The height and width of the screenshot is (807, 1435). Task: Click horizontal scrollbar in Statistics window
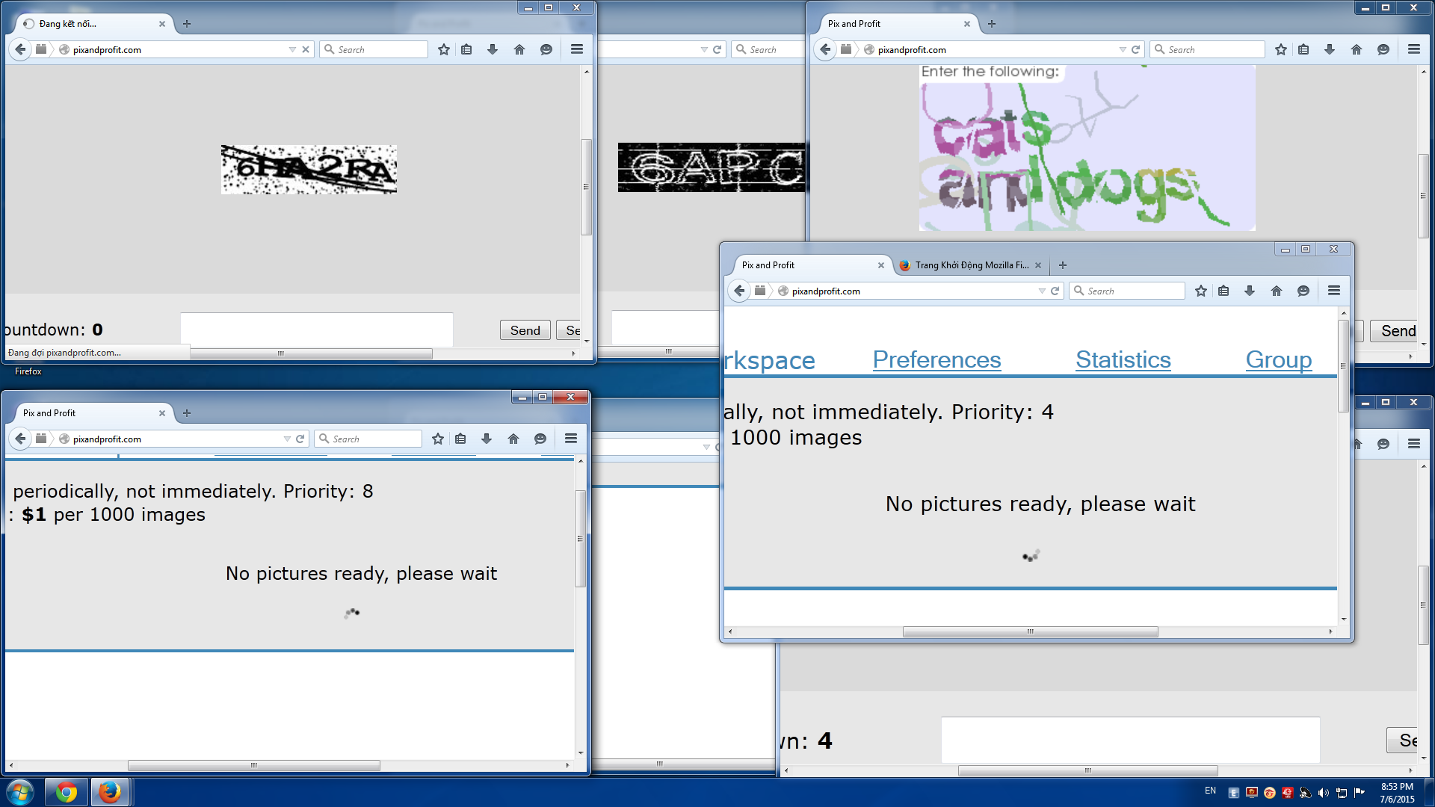(x=1030, y=632)
